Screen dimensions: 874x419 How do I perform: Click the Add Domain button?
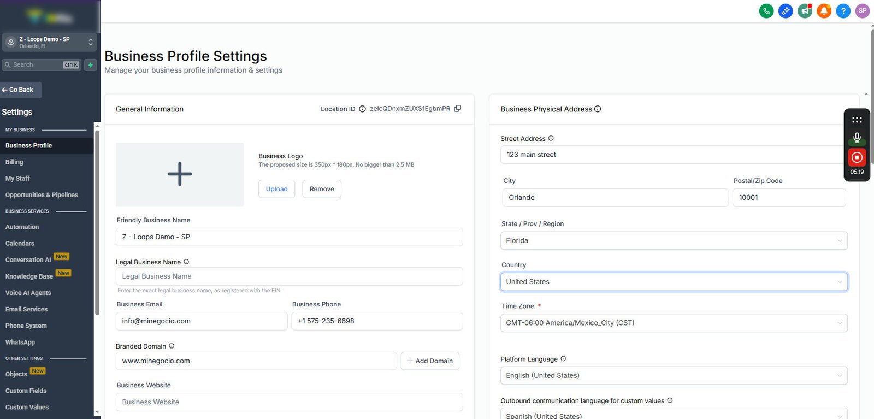coord(430,361)
